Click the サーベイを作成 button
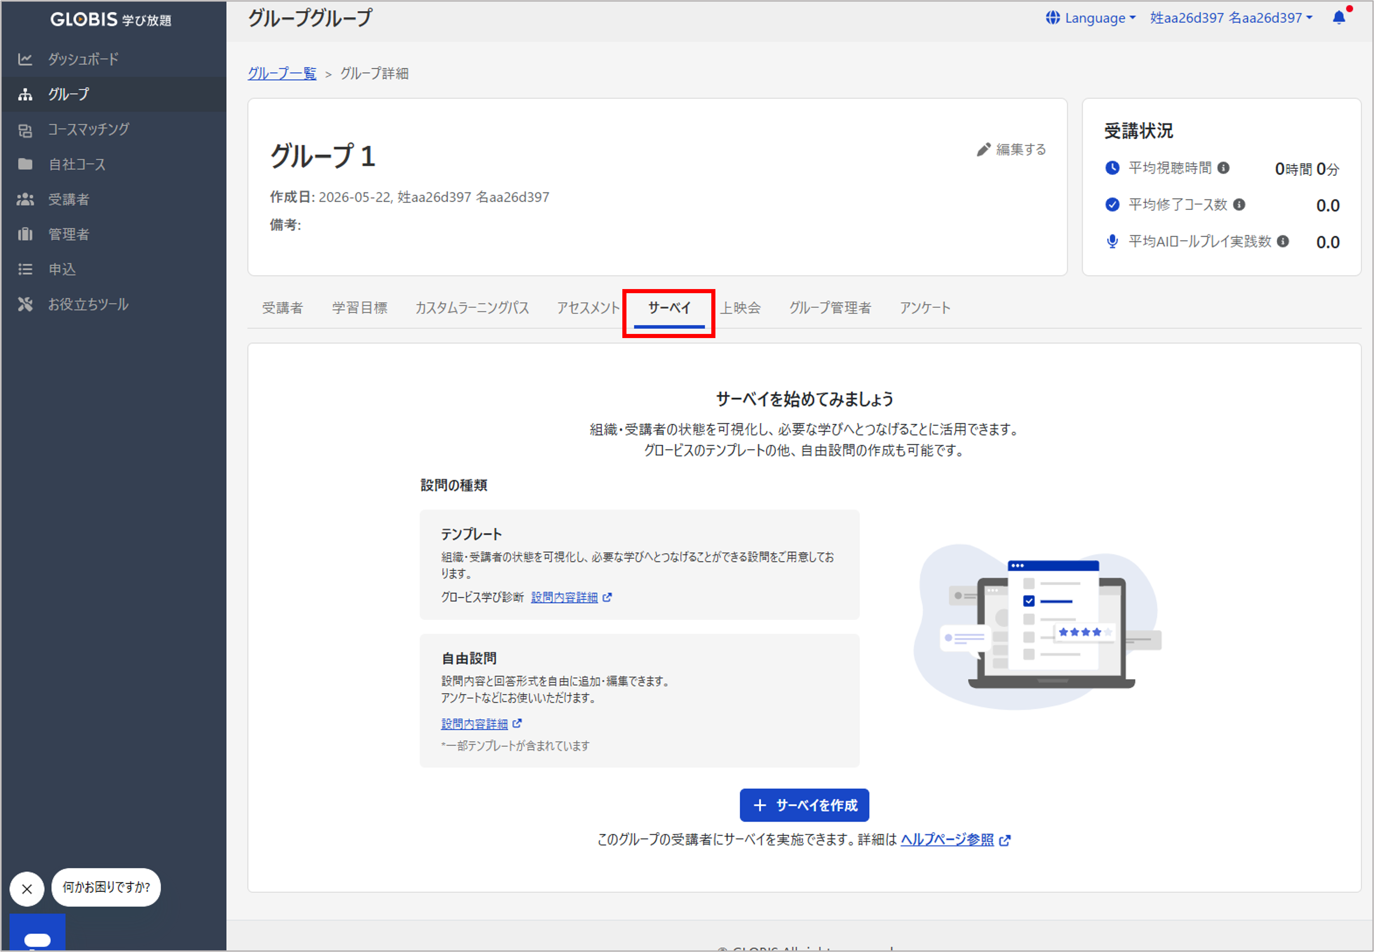The image size is (1374, 952). [x=804, y=805]
